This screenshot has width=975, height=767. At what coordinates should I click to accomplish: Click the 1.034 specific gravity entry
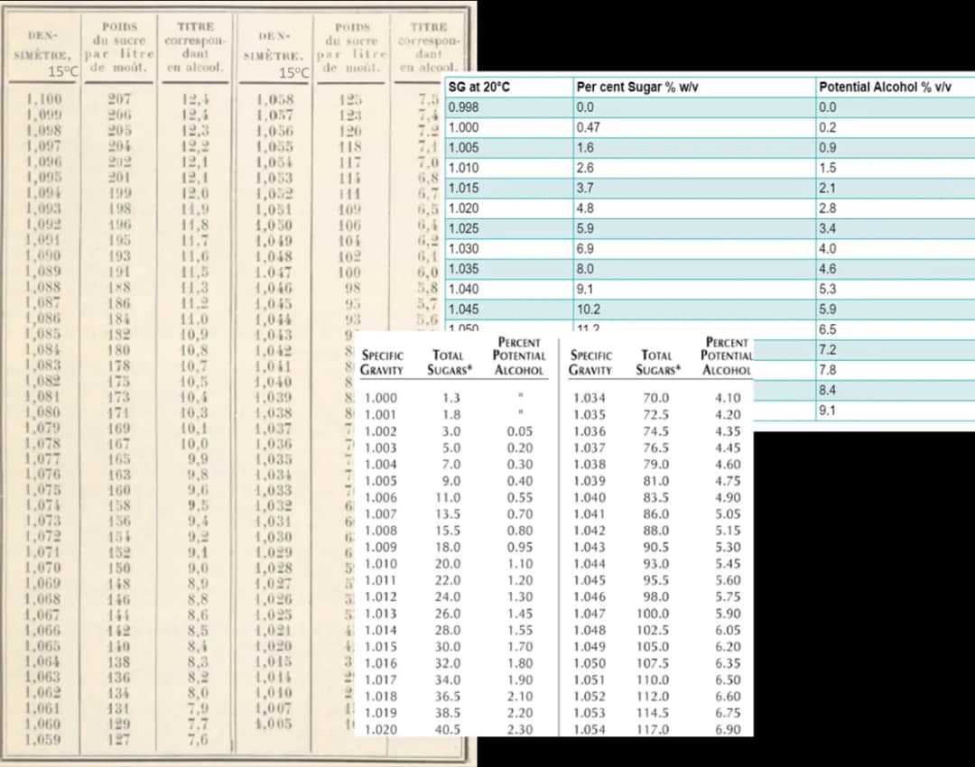point(590,398)
